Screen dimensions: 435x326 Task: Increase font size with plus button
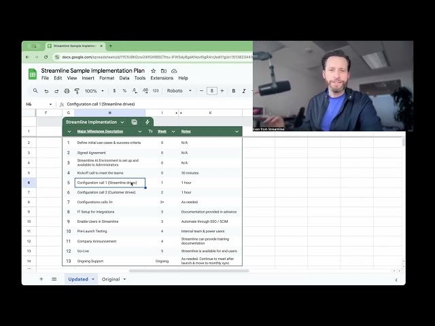point(222,90)
